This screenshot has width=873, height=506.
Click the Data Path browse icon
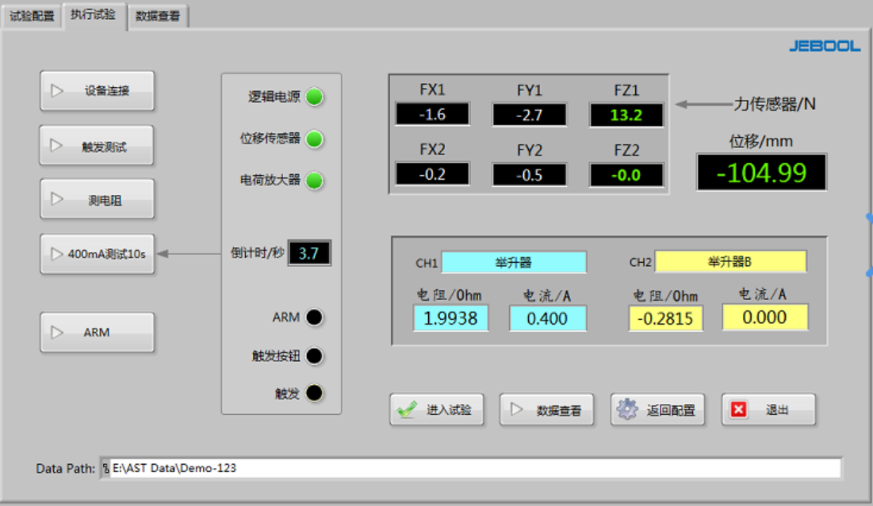click(105, 468)
